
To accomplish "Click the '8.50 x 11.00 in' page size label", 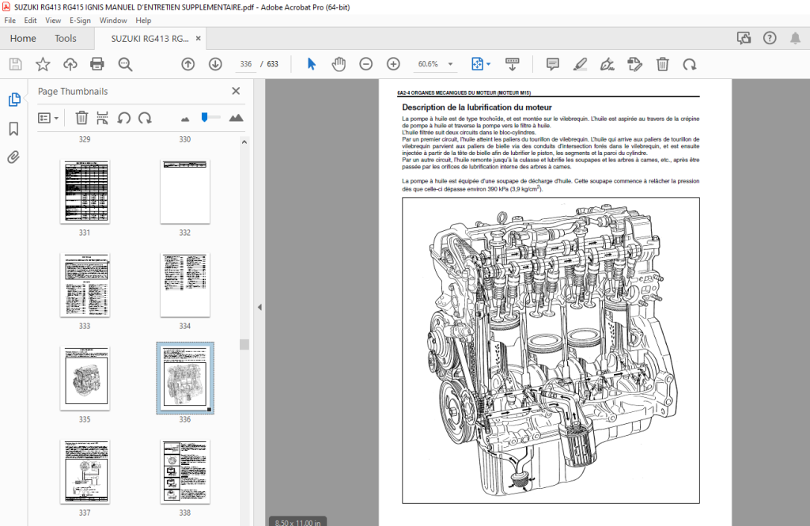I will tap(297, 522).
